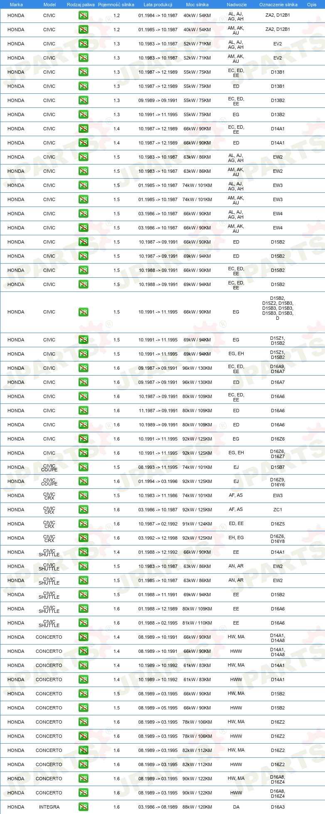This screenshot has width=325, height=814.
Task: Click the Moc silnika column header
Action: pos(197,5)
